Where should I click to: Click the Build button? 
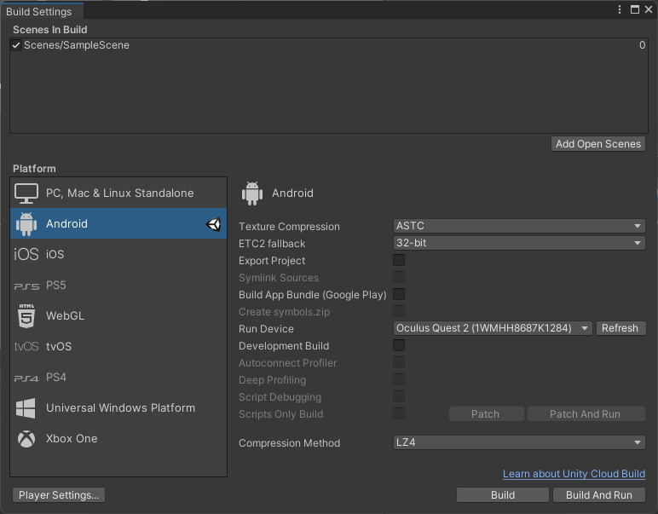[503, 495]
